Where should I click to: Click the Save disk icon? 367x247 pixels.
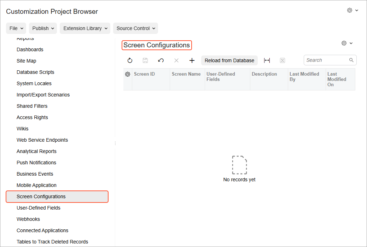[145, 60]
